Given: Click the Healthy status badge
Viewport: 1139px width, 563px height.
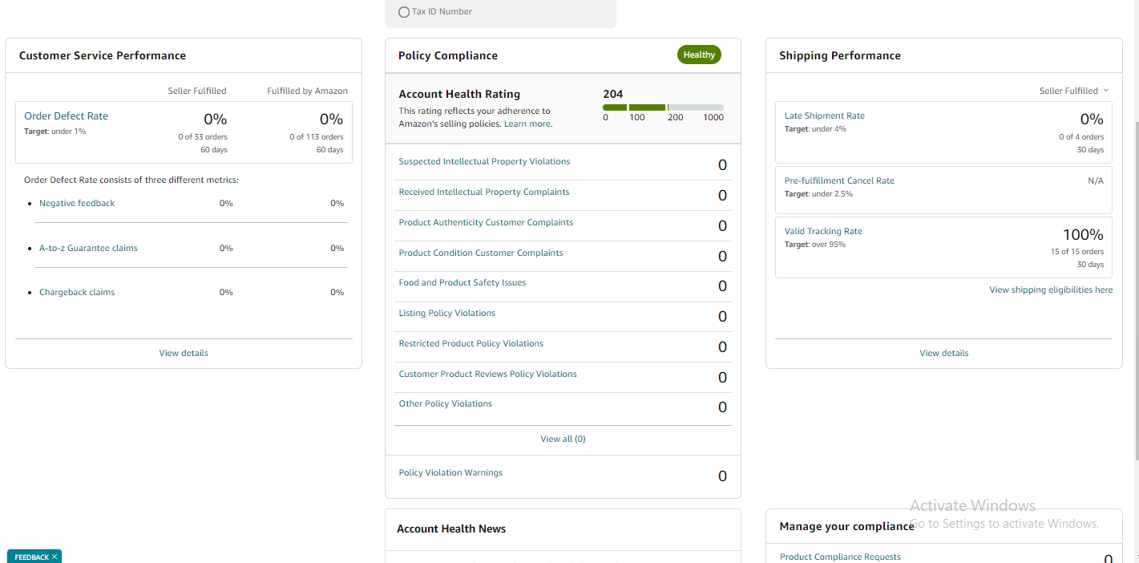Looking at the screenshot, I should [699, 55].
